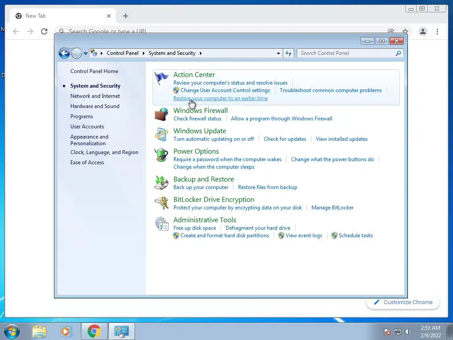This screenshot has height=340, width=453.
Task: Open Clock, Language, and Region
Action: 104,152
